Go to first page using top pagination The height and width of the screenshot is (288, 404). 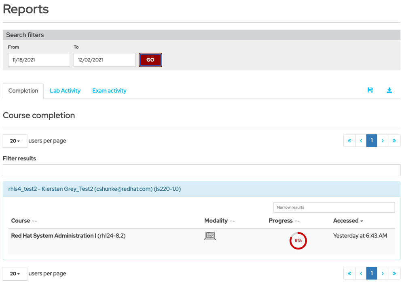pyautogui.click(x=349, y=141)
